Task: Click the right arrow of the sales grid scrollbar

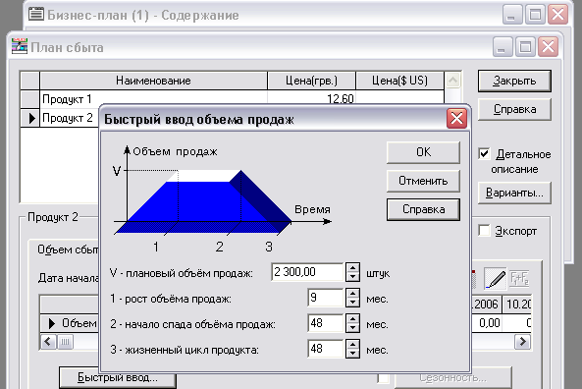Action: pyautogui.click(x=522, y=342)
